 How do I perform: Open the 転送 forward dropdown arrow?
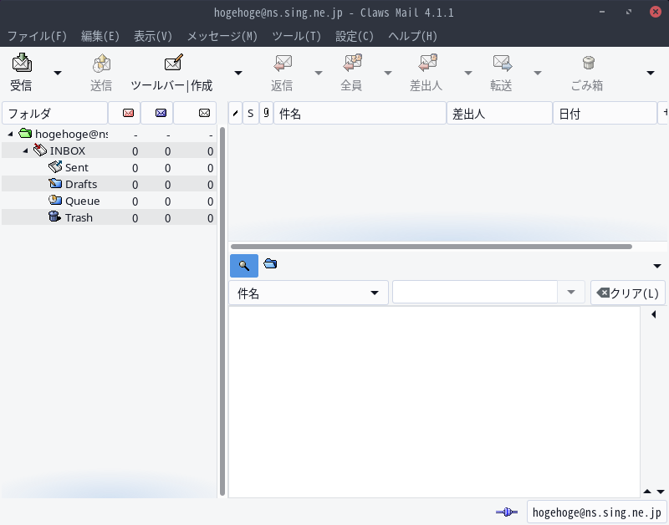538,73
